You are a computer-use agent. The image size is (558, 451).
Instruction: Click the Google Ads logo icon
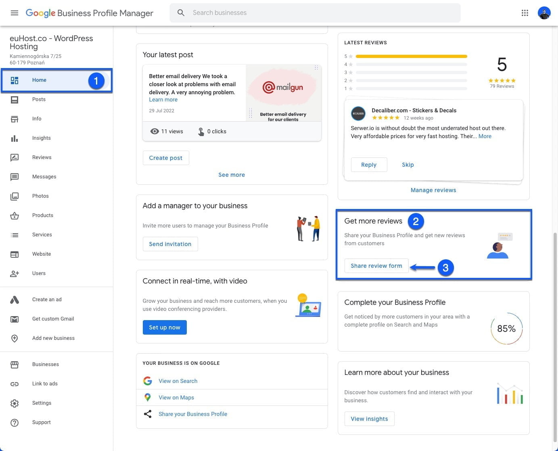click(15, 300)
